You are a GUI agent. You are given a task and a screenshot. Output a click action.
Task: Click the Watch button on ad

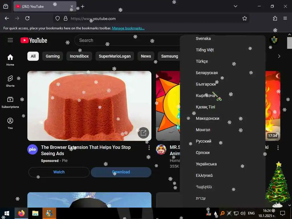click(x=59, y=172)
